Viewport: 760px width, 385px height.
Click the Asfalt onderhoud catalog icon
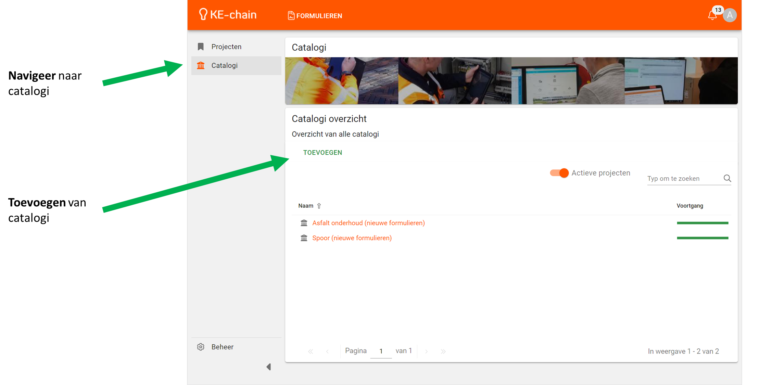pos(304,223)
